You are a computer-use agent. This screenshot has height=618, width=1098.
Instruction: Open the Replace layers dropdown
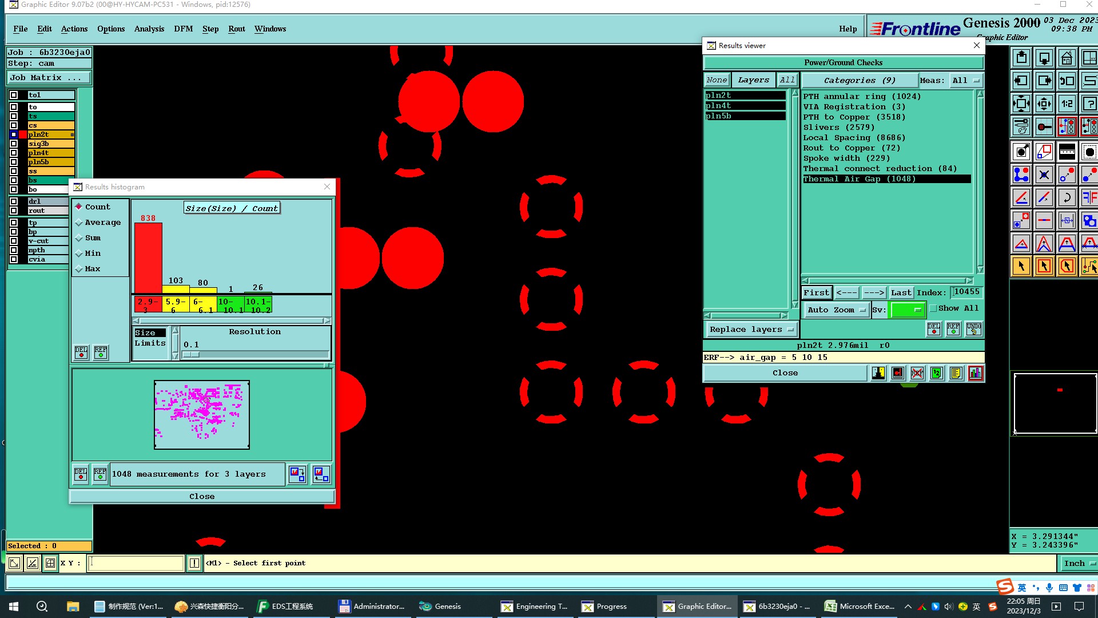(x=751, y=329)
